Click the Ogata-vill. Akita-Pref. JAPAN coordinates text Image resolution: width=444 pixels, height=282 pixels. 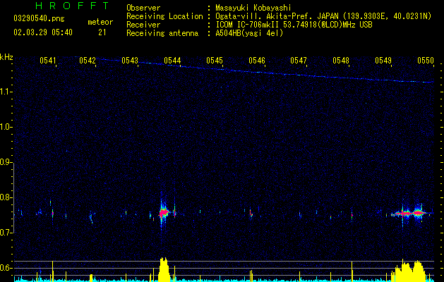323,16
